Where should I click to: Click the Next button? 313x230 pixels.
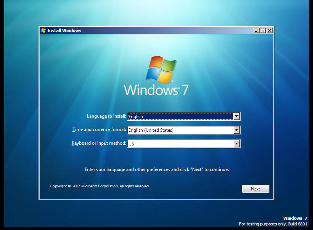coord(255,189)
